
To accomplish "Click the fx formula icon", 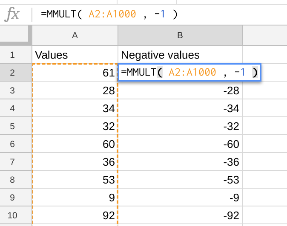I will (x=12, y=14).
